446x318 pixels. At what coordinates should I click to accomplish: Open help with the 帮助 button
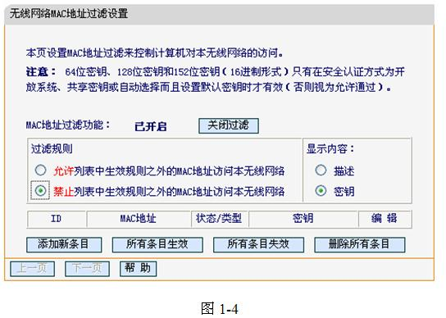pyautogui.click(x=138, y=269)
